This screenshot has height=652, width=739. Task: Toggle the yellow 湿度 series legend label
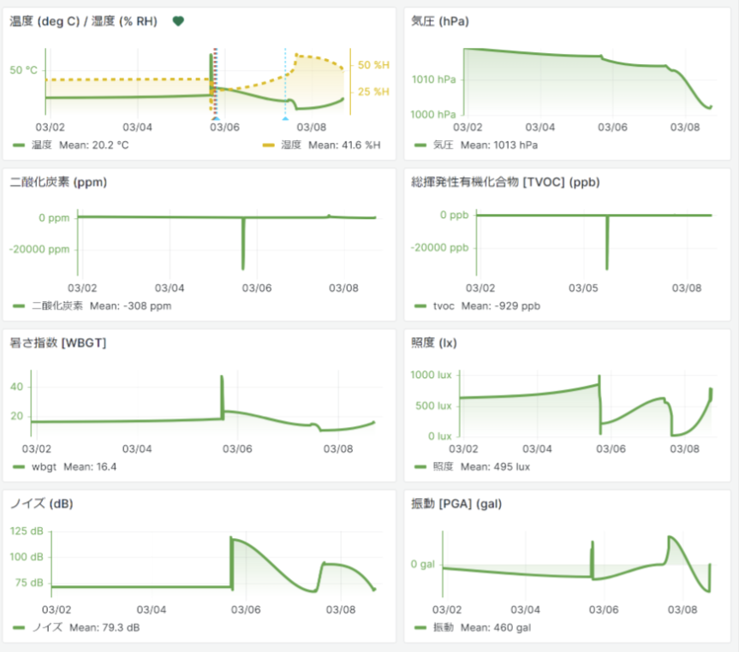click(x=291, y=145)
